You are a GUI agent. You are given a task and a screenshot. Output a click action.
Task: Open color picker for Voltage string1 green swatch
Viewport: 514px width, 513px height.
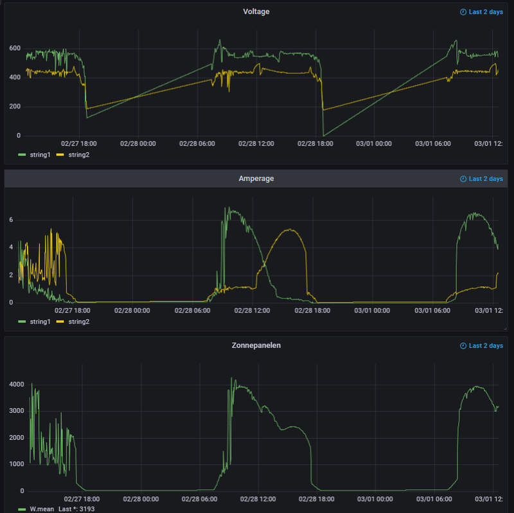pos(22,155)
